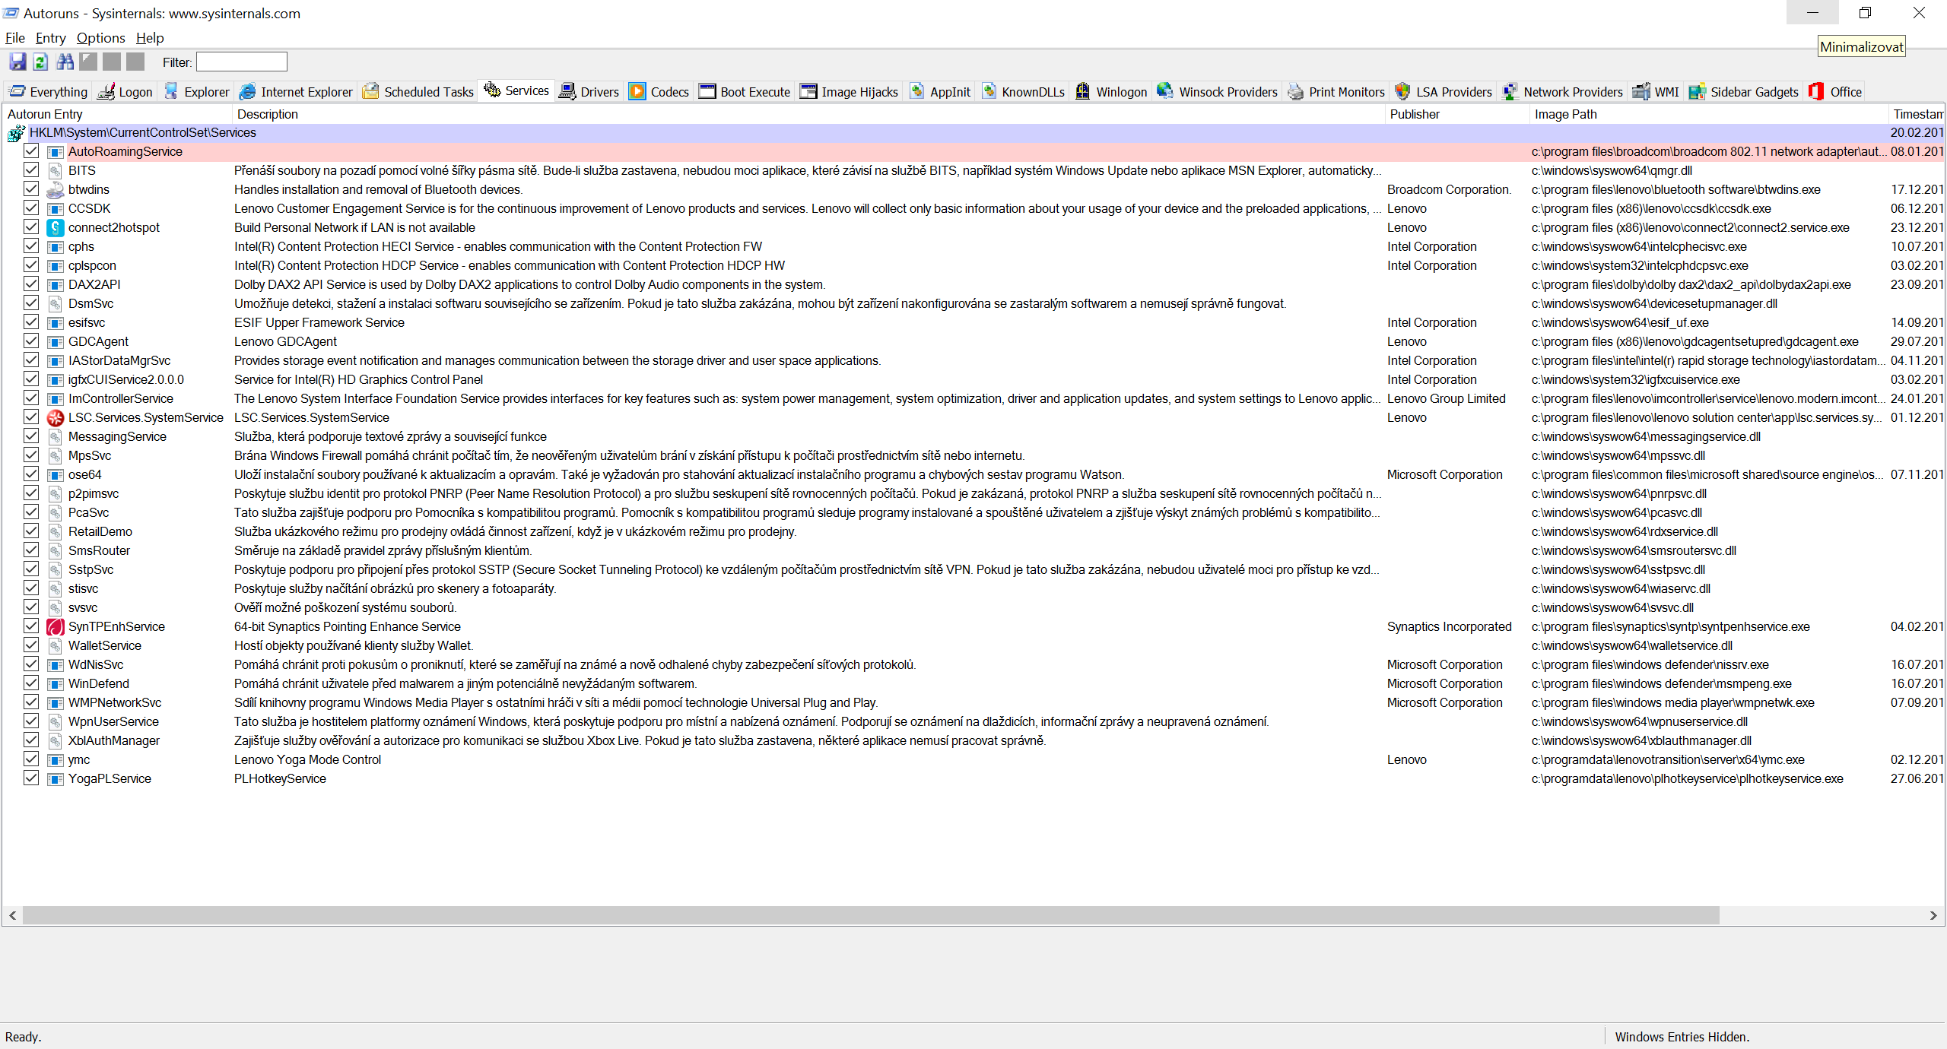Click the HKLM Services registry key icon
Screen dimensions: 1947x1049
(x=16, y=133)
